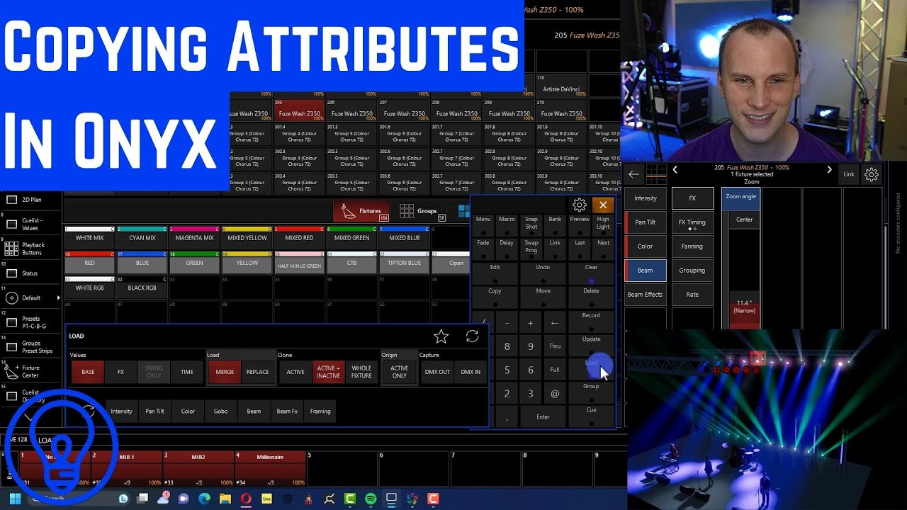
Task: Go back in parameter panel
Action: click(633, 174)
